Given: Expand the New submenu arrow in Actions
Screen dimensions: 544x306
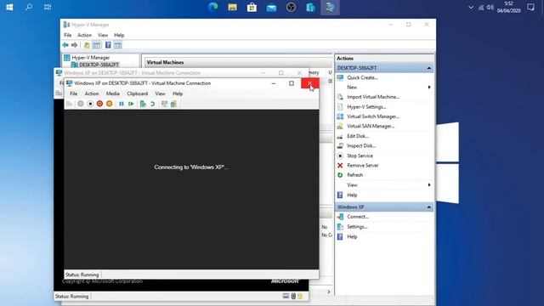Looking at the screenshot, I should (429, 87).
